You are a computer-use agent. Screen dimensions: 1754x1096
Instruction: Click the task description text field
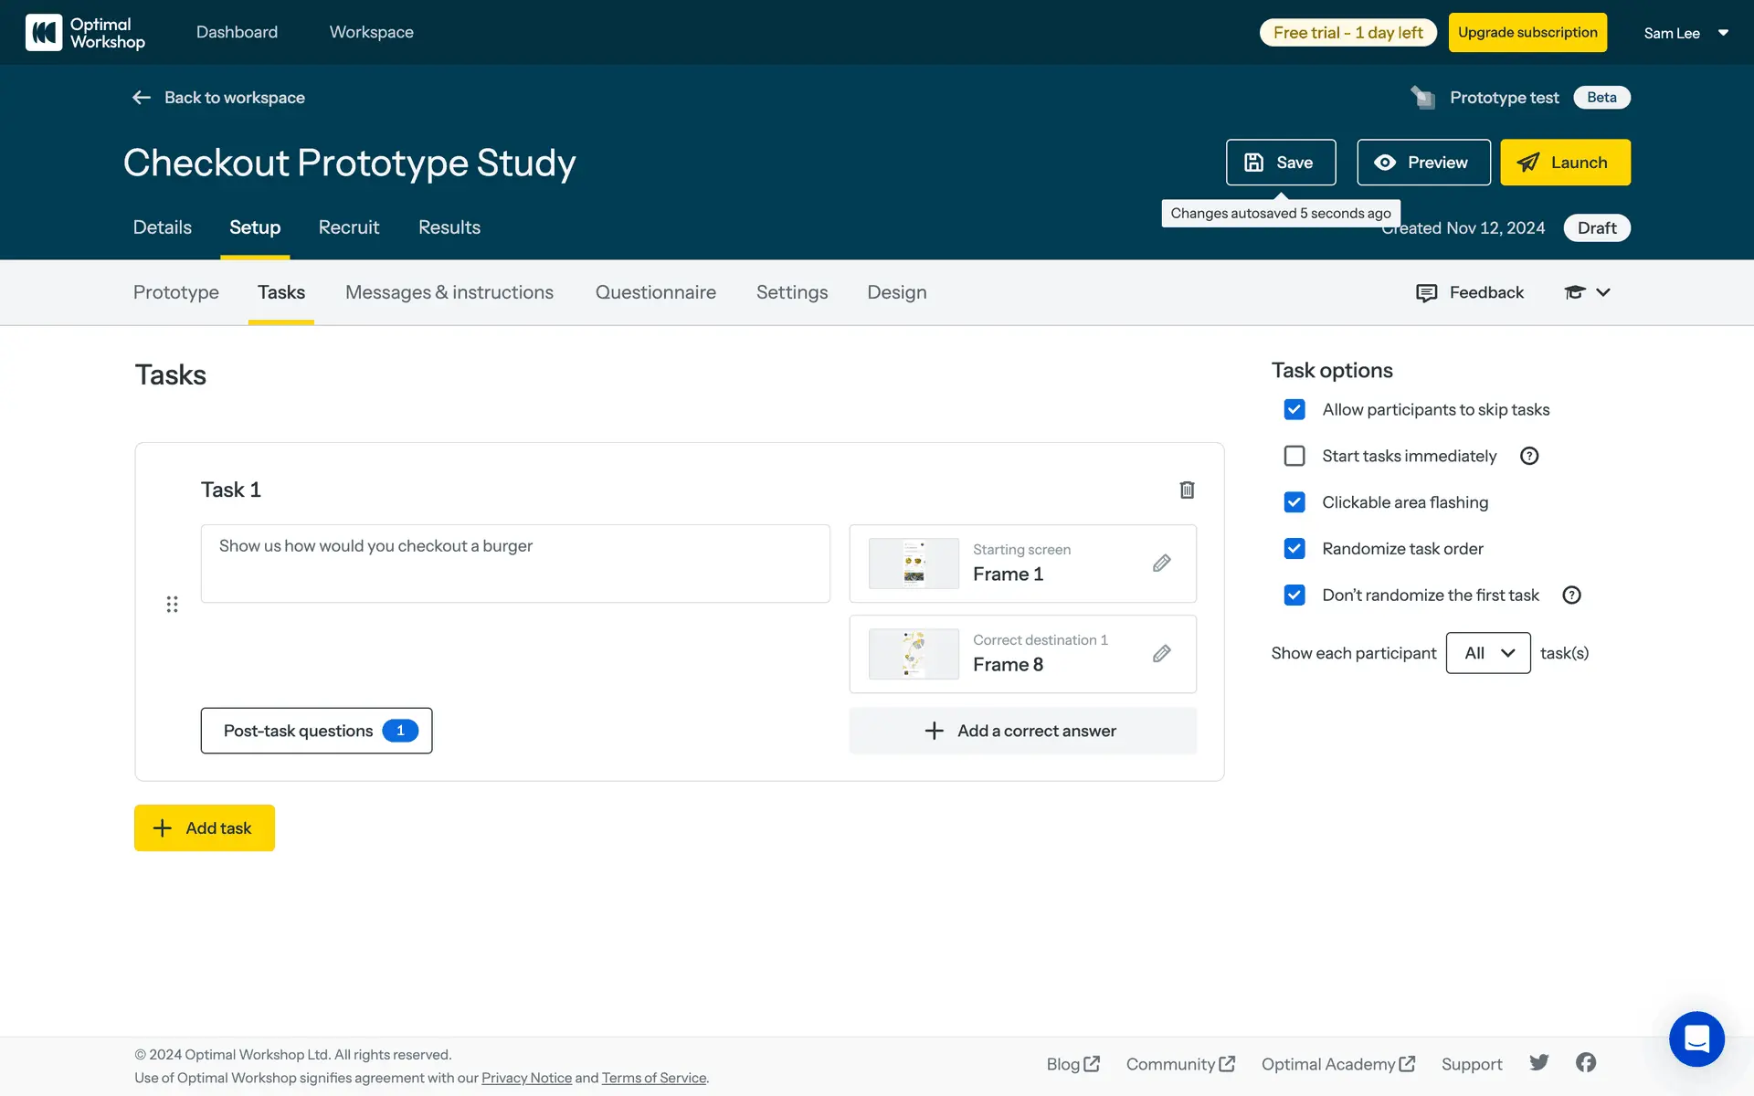[x=515, y=564]
